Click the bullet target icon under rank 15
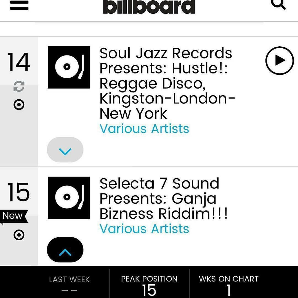The height and width of the screenshot is (298, 298). pos(19,235)
